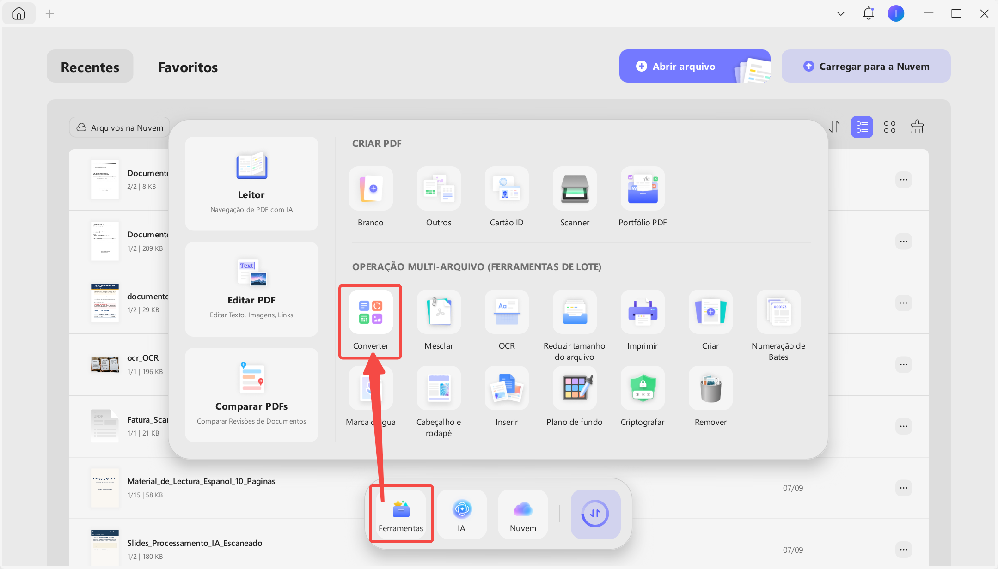This screenshot has height=569, width=998.
Task: Open the Comparar PDFs card
Action: coord(251,395)
